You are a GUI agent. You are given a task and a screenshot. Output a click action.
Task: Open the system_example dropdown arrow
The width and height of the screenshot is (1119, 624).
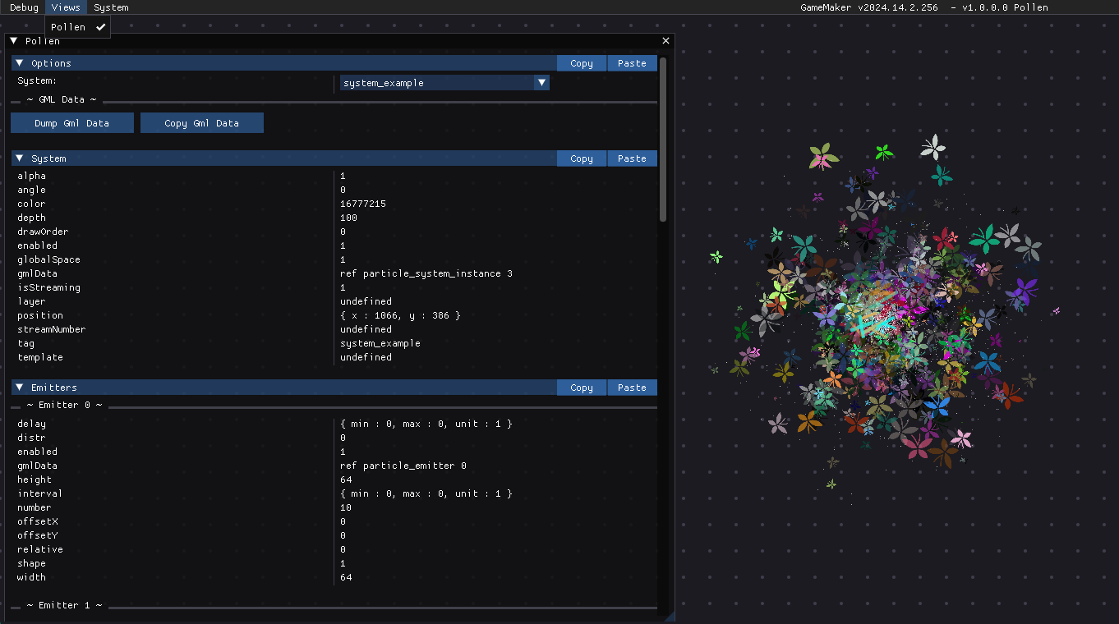[541, 83]
